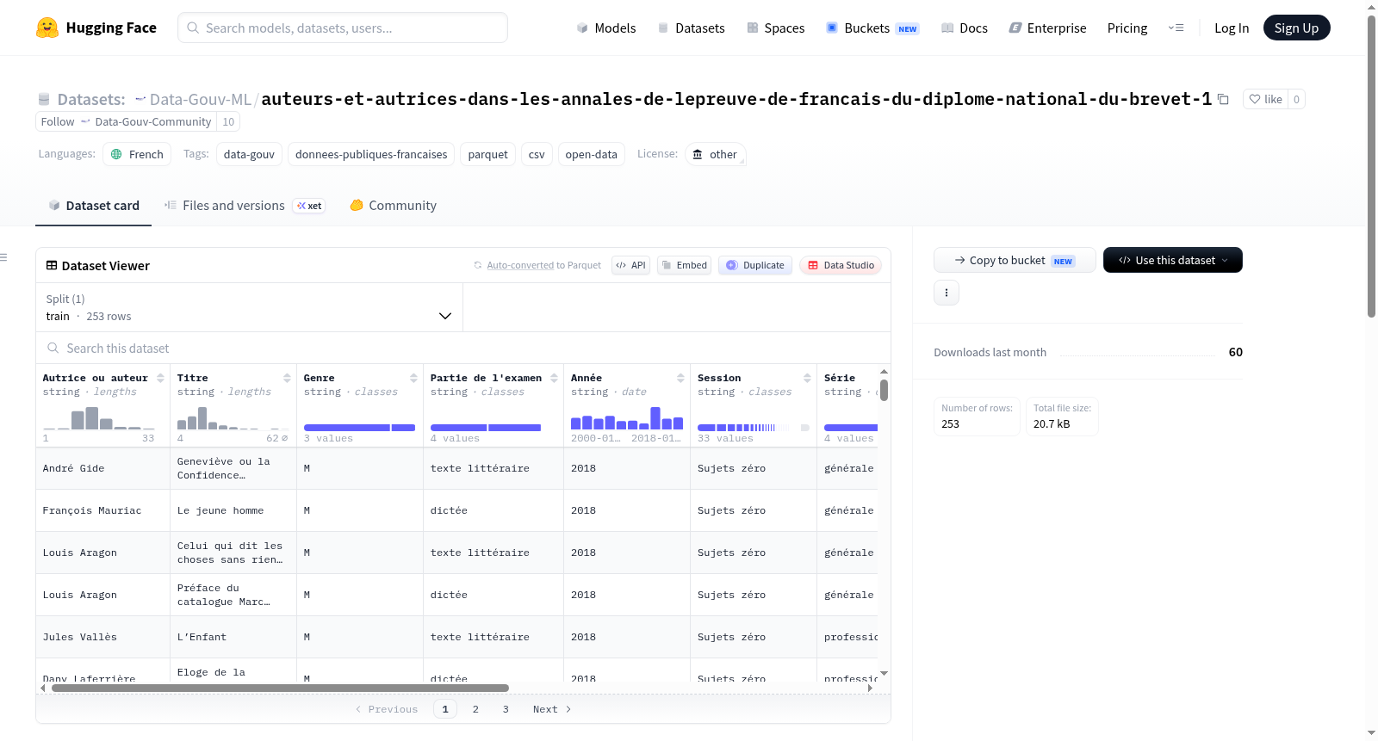
Task: Open Enterprise in top navigation
Action: tap(1047, 28)
